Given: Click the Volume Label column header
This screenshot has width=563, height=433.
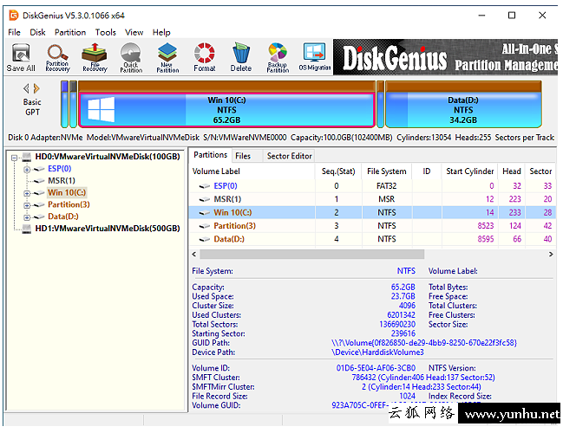Looking at the screenshot, I should tap(252, 171).
